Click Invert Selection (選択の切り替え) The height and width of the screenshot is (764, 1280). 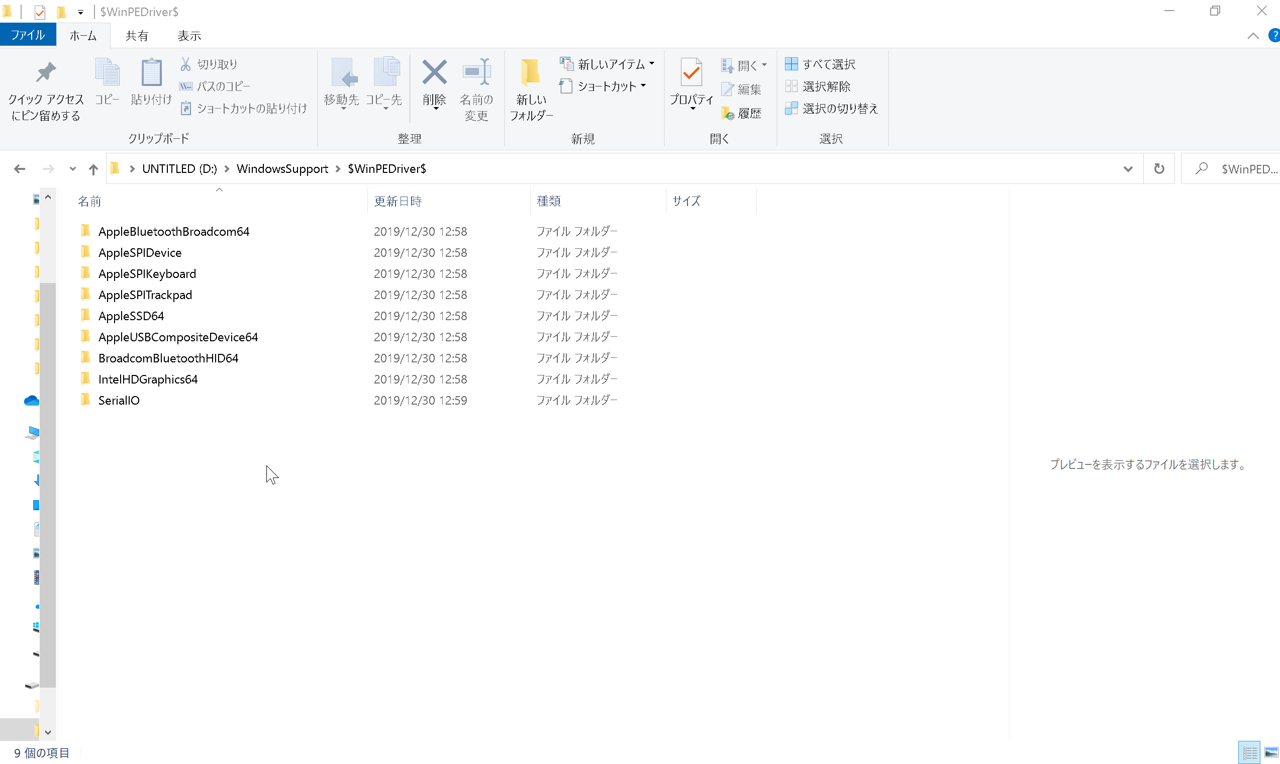point(831,109)
